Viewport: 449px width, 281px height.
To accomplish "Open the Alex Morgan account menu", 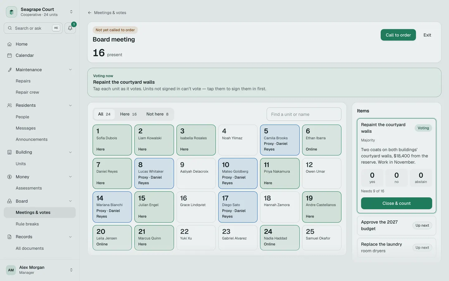I will (x=40, y=270).
